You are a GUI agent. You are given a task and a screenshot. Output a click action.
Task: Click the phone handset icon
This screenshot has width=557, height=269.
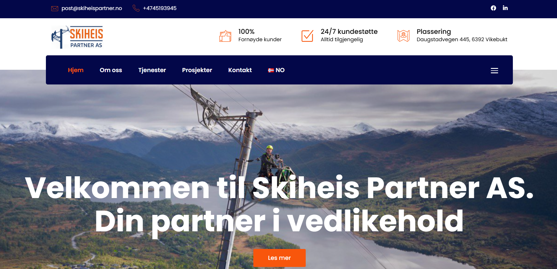[x=136, y=8]
